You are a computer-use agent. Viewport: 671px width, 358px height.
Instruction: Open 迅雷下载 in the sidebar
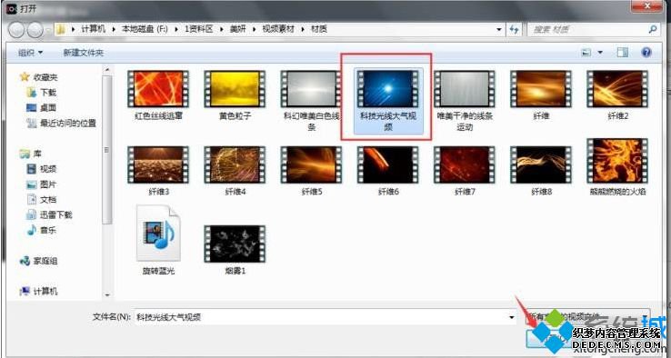[49, 214]
